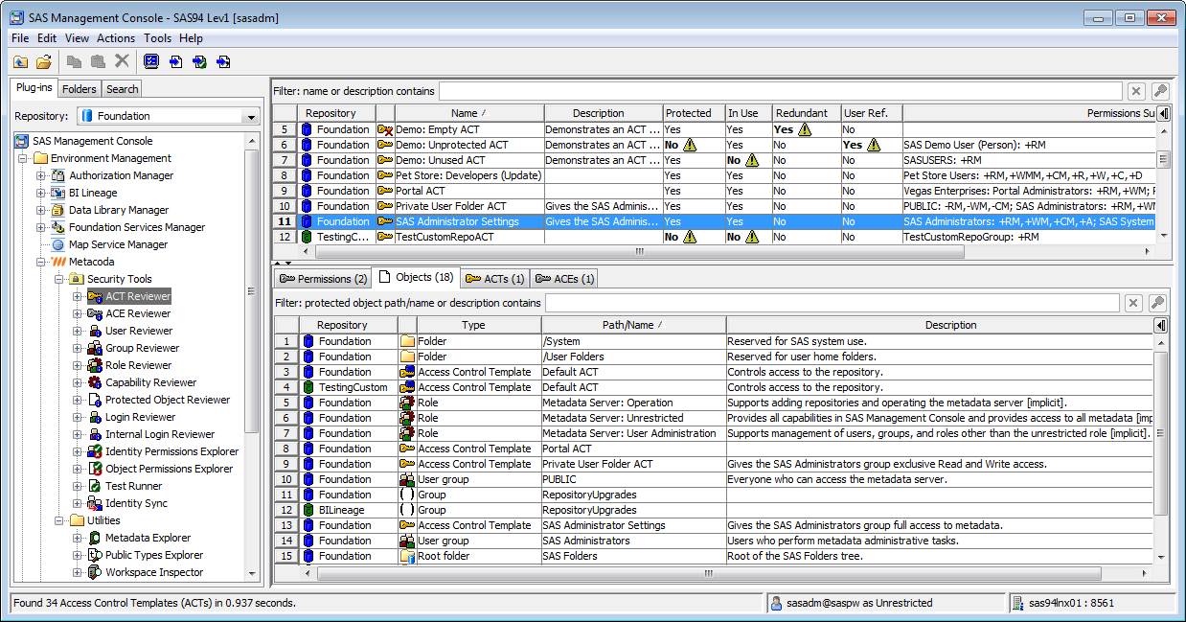Click the Login Reviewer icon
Screen dimensions: 1186x622
(x=95, y=417)
